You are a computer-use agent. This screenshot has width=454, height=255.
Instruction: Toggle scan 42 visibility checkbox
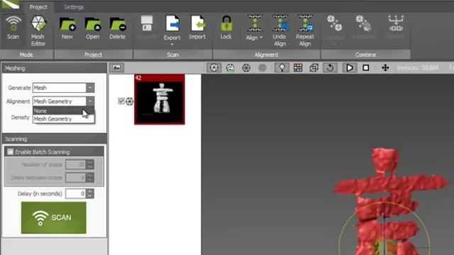[x=121, y=101]
